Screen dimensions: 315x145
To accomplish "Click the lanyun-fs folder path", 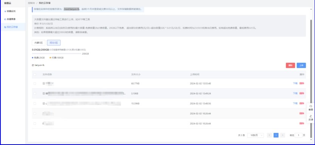I will coord(39,65).
